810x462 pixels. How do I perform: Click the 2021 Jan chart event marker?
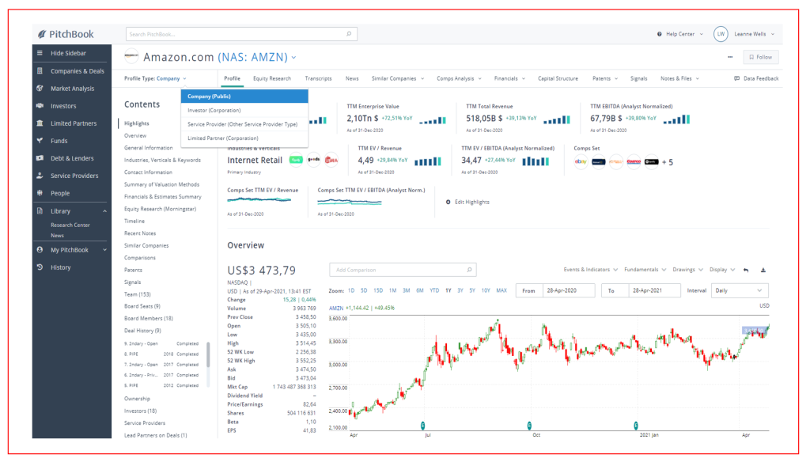[x=636, y=426]
